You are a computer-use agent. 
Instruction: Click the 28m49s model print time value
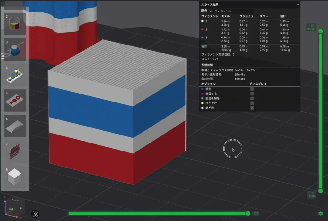[x=240, y=74]
